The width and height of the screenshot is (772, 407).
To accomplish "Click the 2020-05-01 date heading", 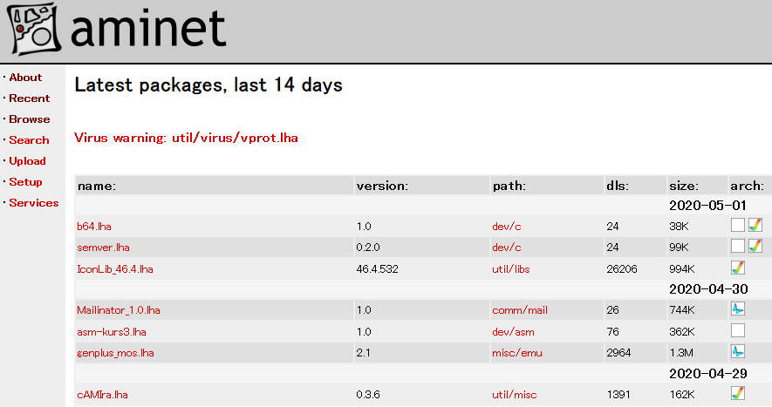I will pyautogui.click(x=708, y=206).
